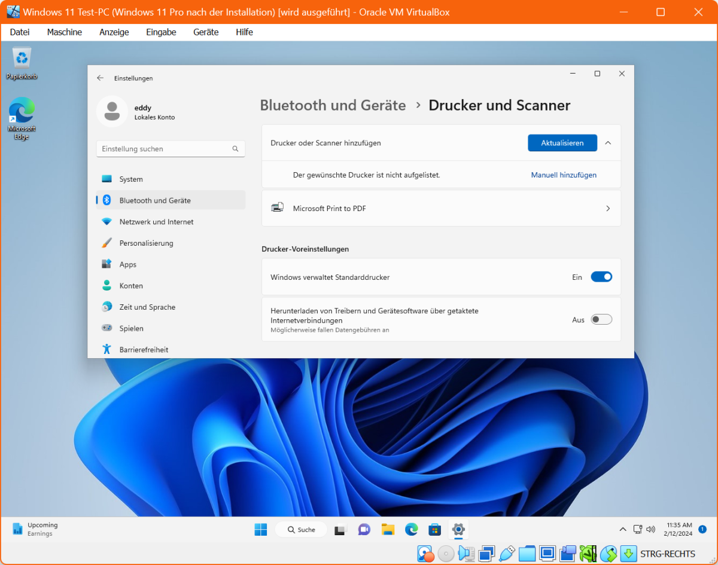Click the Manuell hinzufügen link
718x565 pixels.
(563, 174)
